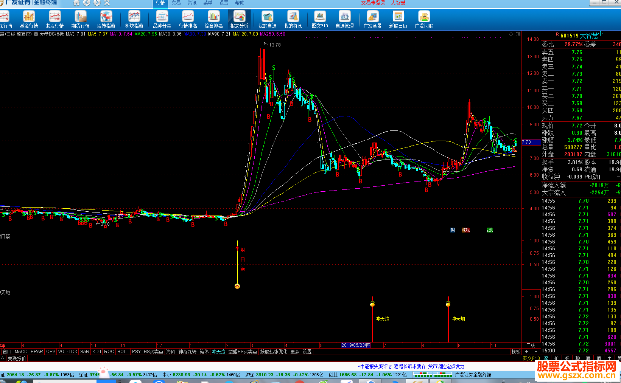Open 股转指数 toolbar icon
The width and height of the screenshot is (621, 383).
106,19
